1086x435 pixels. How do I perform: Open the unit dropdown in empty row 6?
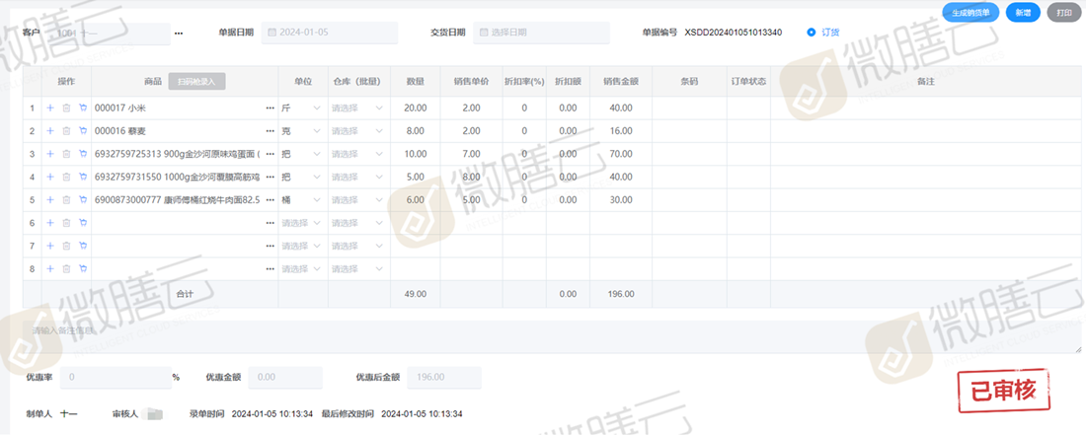pos(301,223)
